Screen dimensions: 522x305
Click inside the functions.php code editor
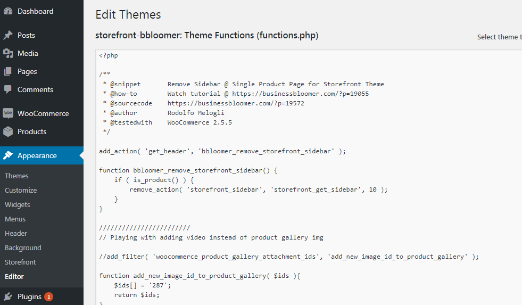coord(309,177)
